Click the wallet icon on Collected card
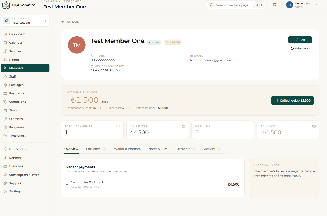 [x=183, y=126]
